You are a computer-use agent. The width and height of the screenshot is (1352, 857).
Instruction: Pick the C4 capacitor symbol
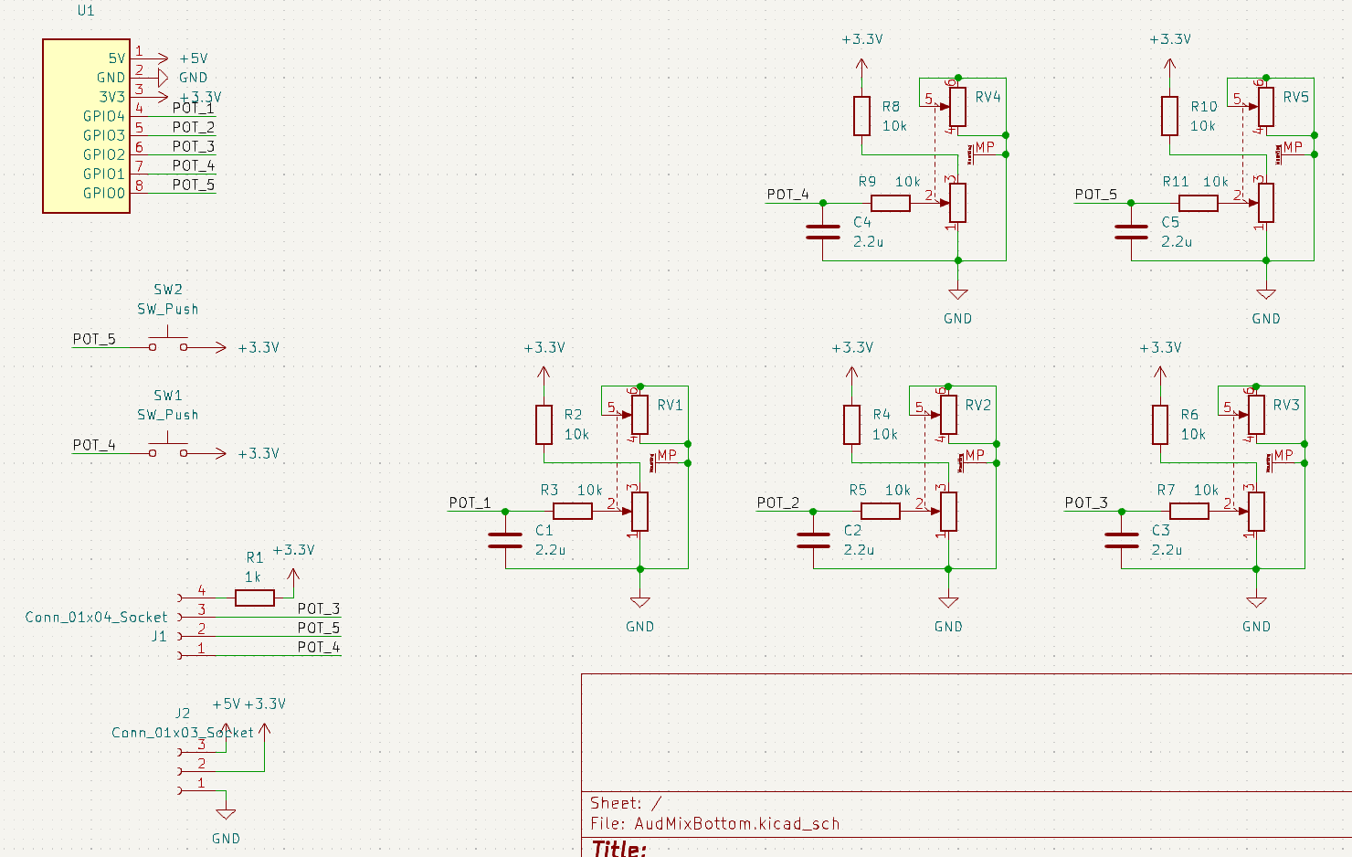pos(823,232)
